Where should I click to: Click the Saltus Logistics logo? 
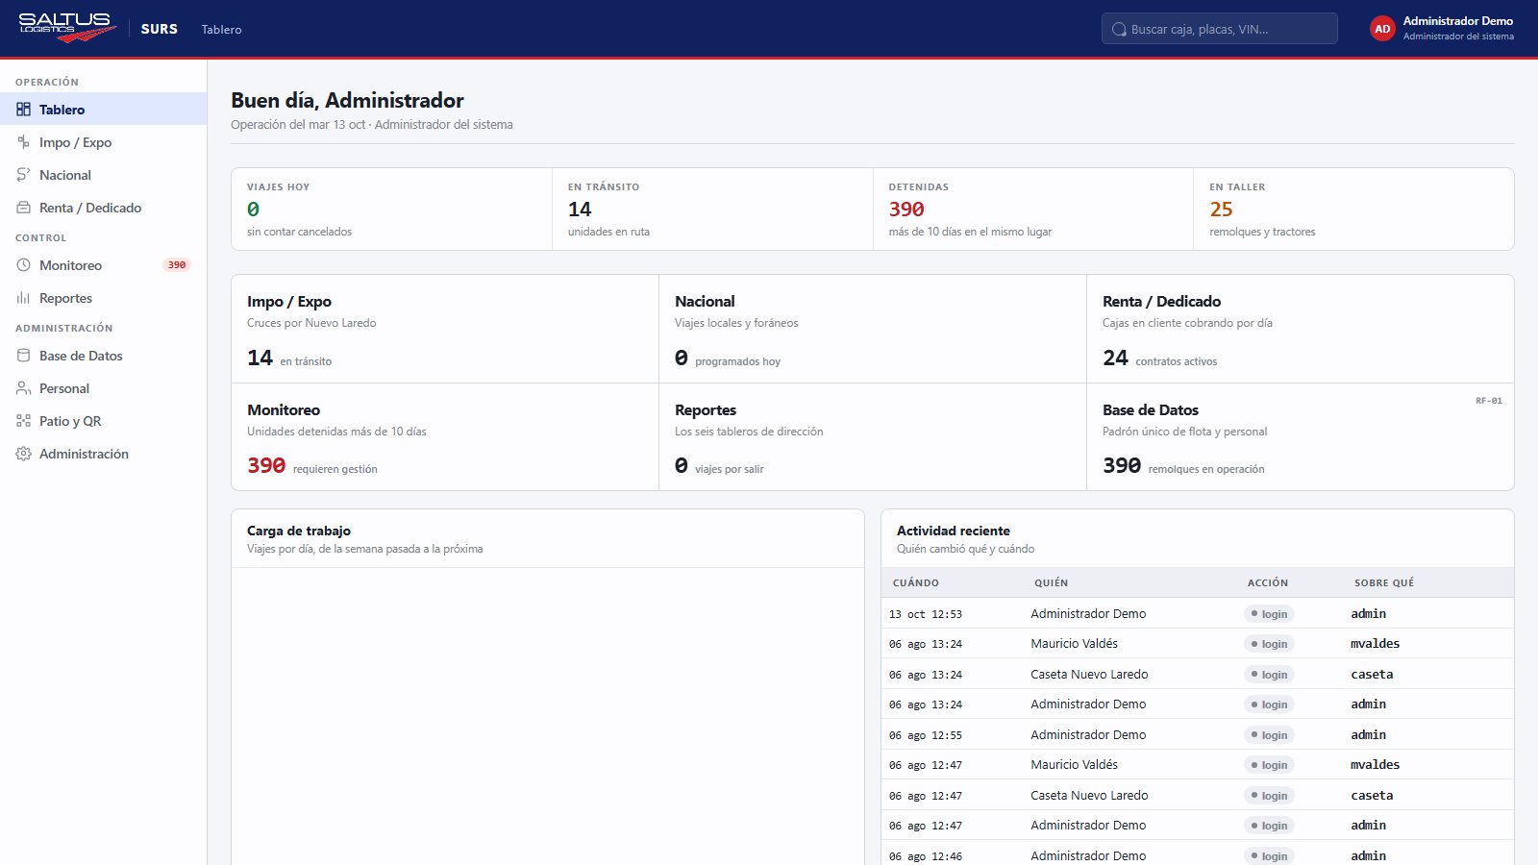(67, 28)
